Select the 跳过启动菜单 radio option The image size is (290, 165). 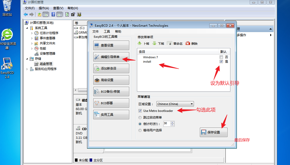point(140,118)
